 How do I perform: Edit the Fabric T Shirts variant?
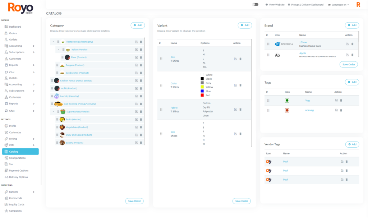[x=235, y=109]
